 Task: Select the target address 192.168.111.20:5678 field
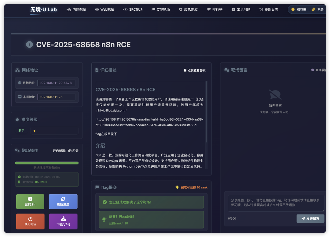tap(57, 83)
